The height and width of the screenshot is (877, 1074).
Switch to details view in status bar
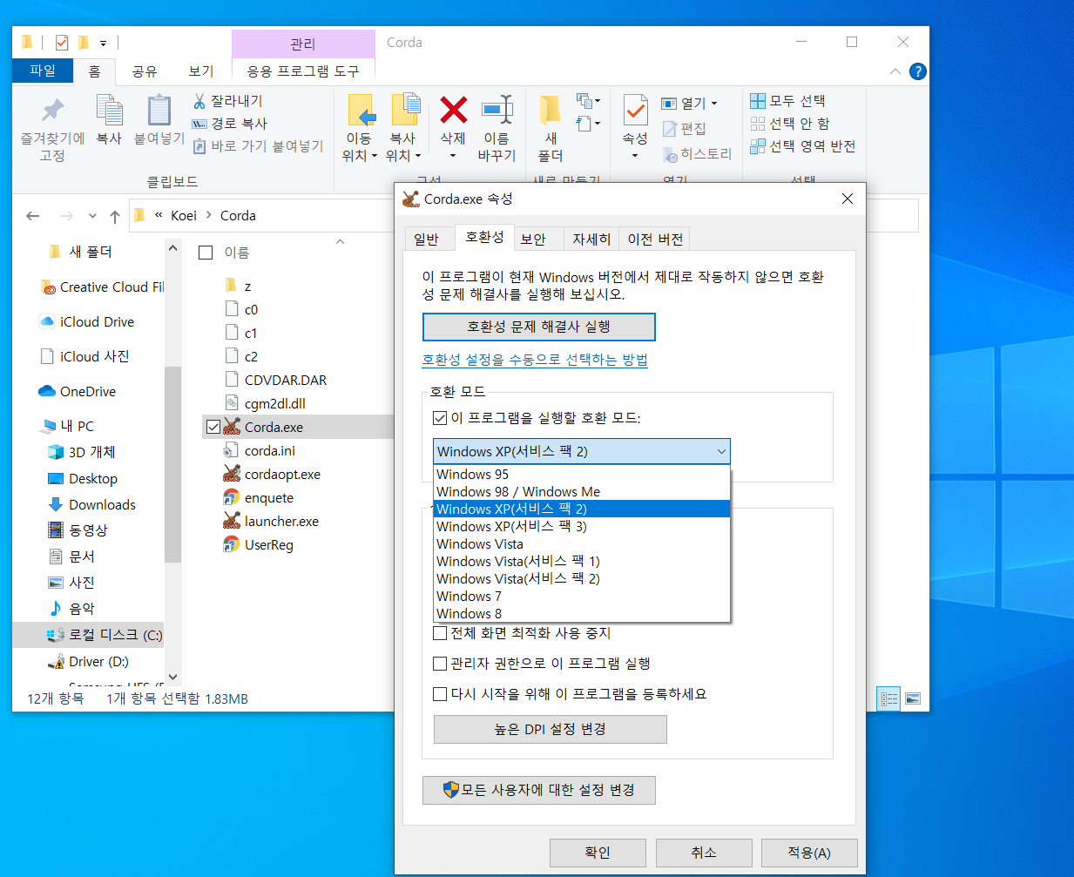888,698
